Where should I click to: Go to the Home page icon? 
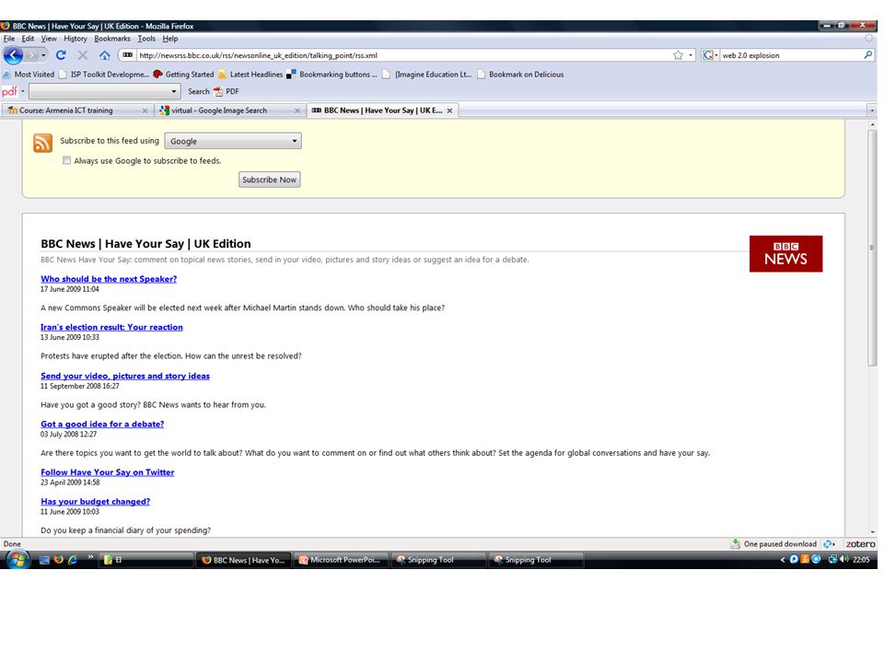click(x=104, y=55)
